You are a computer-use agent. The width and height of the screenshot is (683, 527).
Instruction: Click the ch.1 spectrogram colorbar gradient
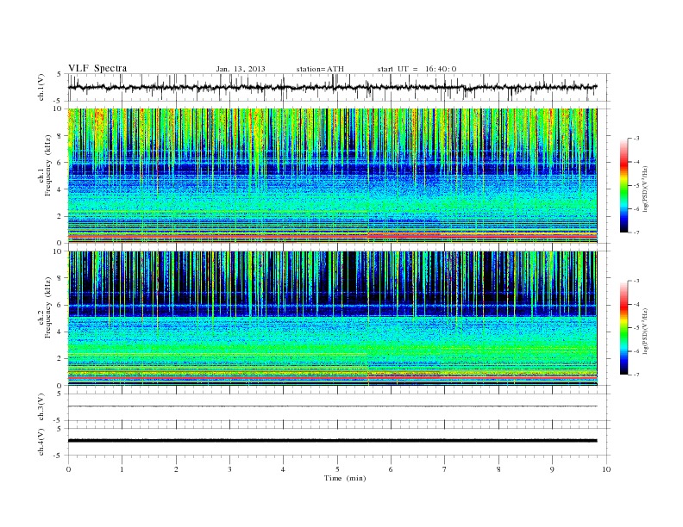coord(624,186)
